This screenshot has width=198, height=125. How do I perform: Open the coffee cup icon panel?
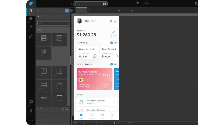pos(31,27)
